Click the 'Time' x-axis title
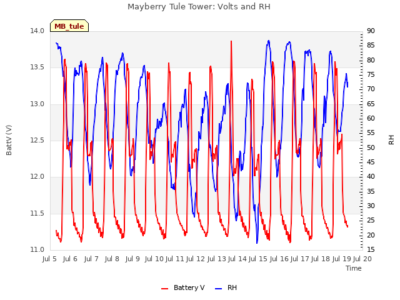 (354, 268)
